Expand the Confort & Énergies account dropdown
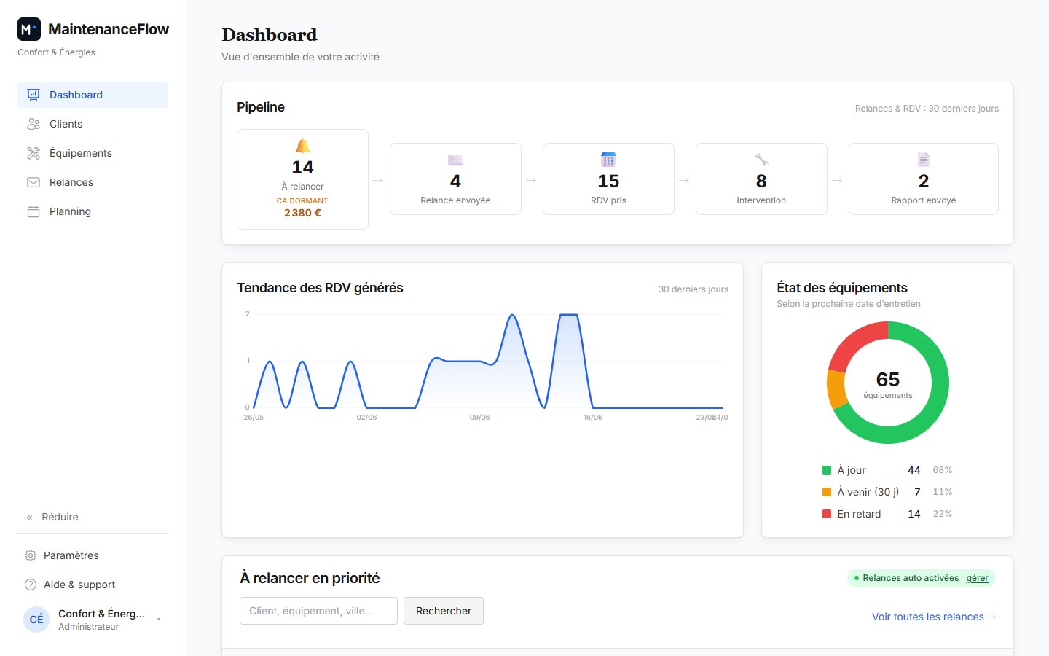1049x656 pixels. coord(159,620)
